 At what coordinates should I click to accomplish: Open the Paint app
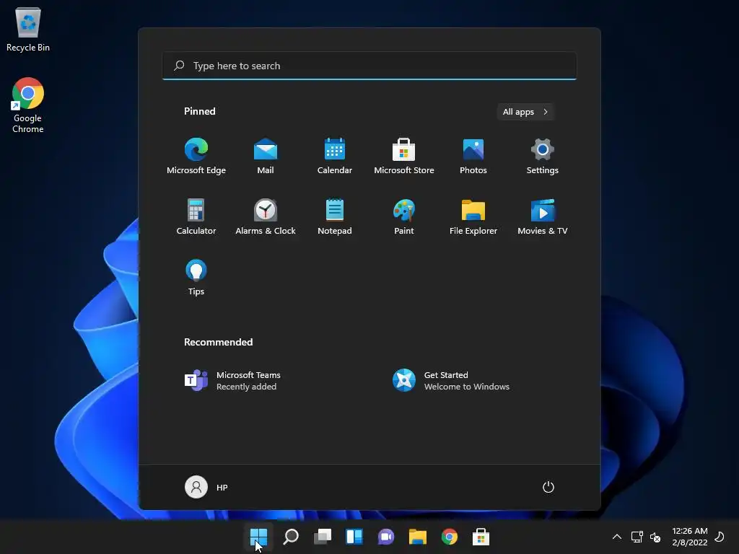pyautogui.click(x=404, y=216)
